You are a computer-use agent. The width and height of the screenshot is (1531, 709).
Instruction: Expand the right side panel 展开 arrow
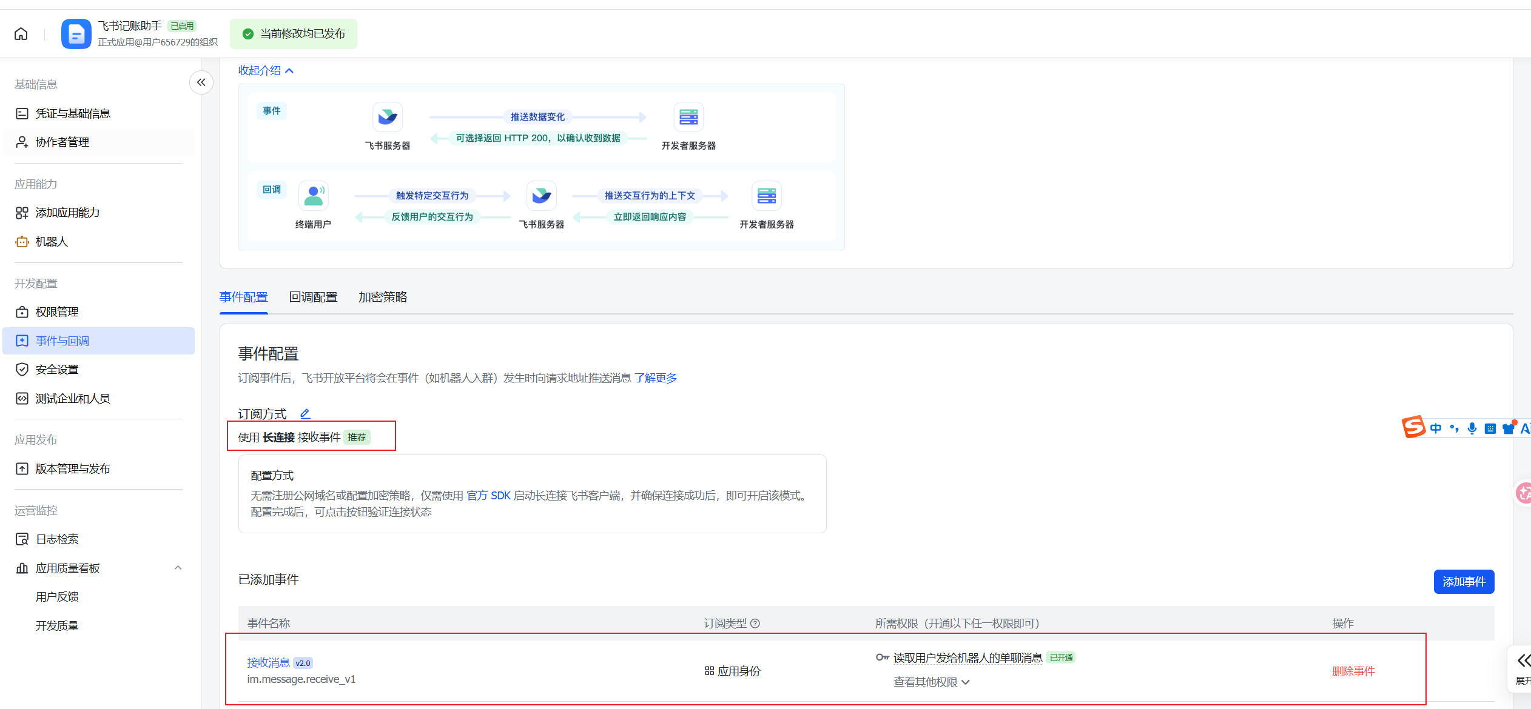click(1523, 661)
